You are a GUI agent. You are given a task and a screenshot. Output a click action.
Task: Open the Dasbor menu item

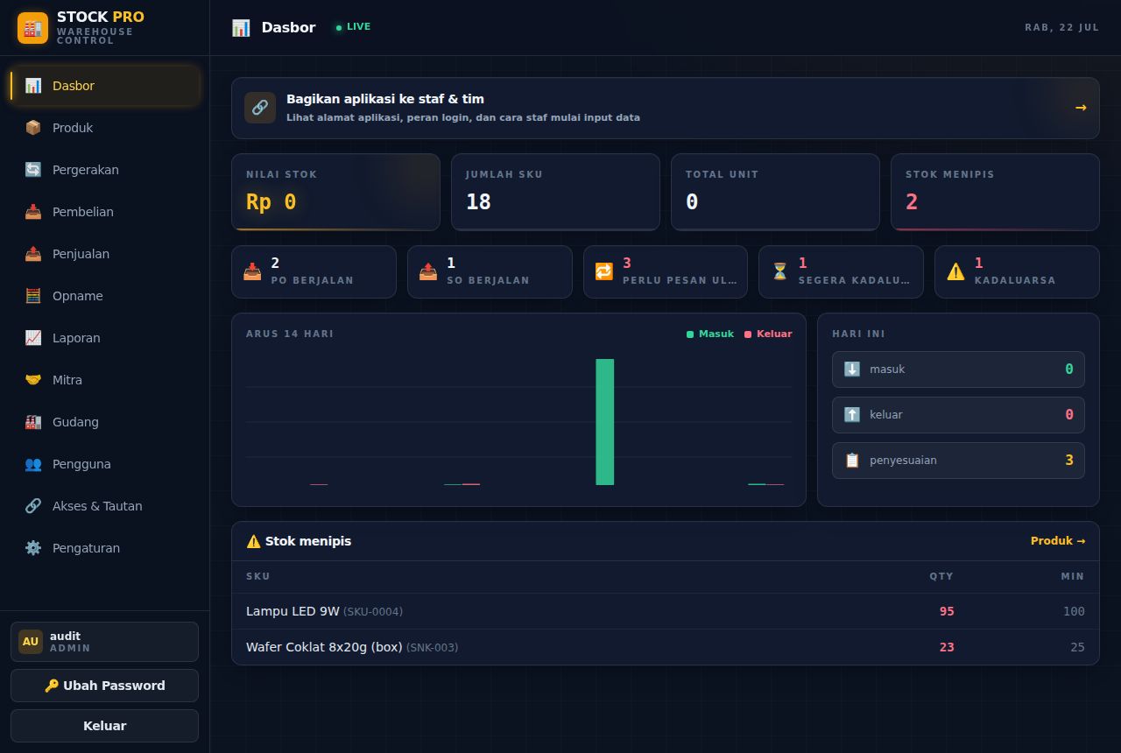[x=105, y=86]
